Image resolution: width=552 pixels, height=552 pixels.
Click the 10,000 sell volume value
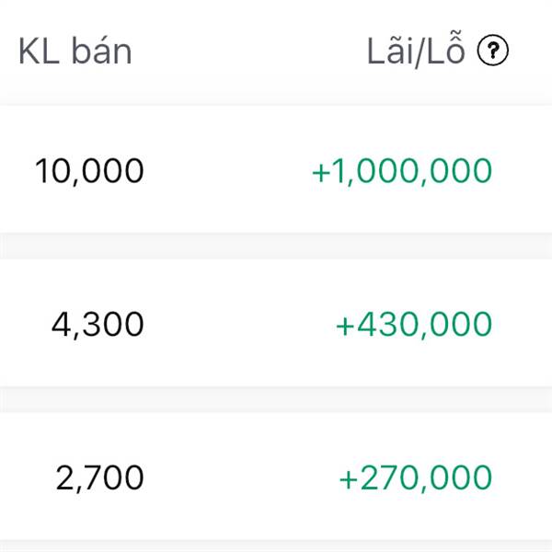[89, 171]
